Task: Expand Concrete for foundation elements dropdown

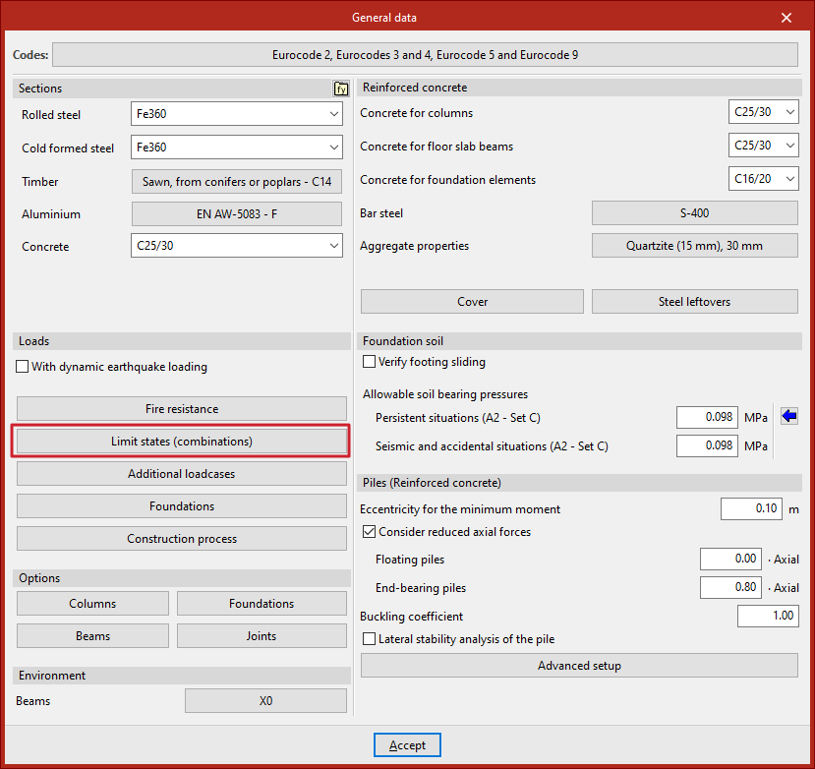Action: (764, 180)
